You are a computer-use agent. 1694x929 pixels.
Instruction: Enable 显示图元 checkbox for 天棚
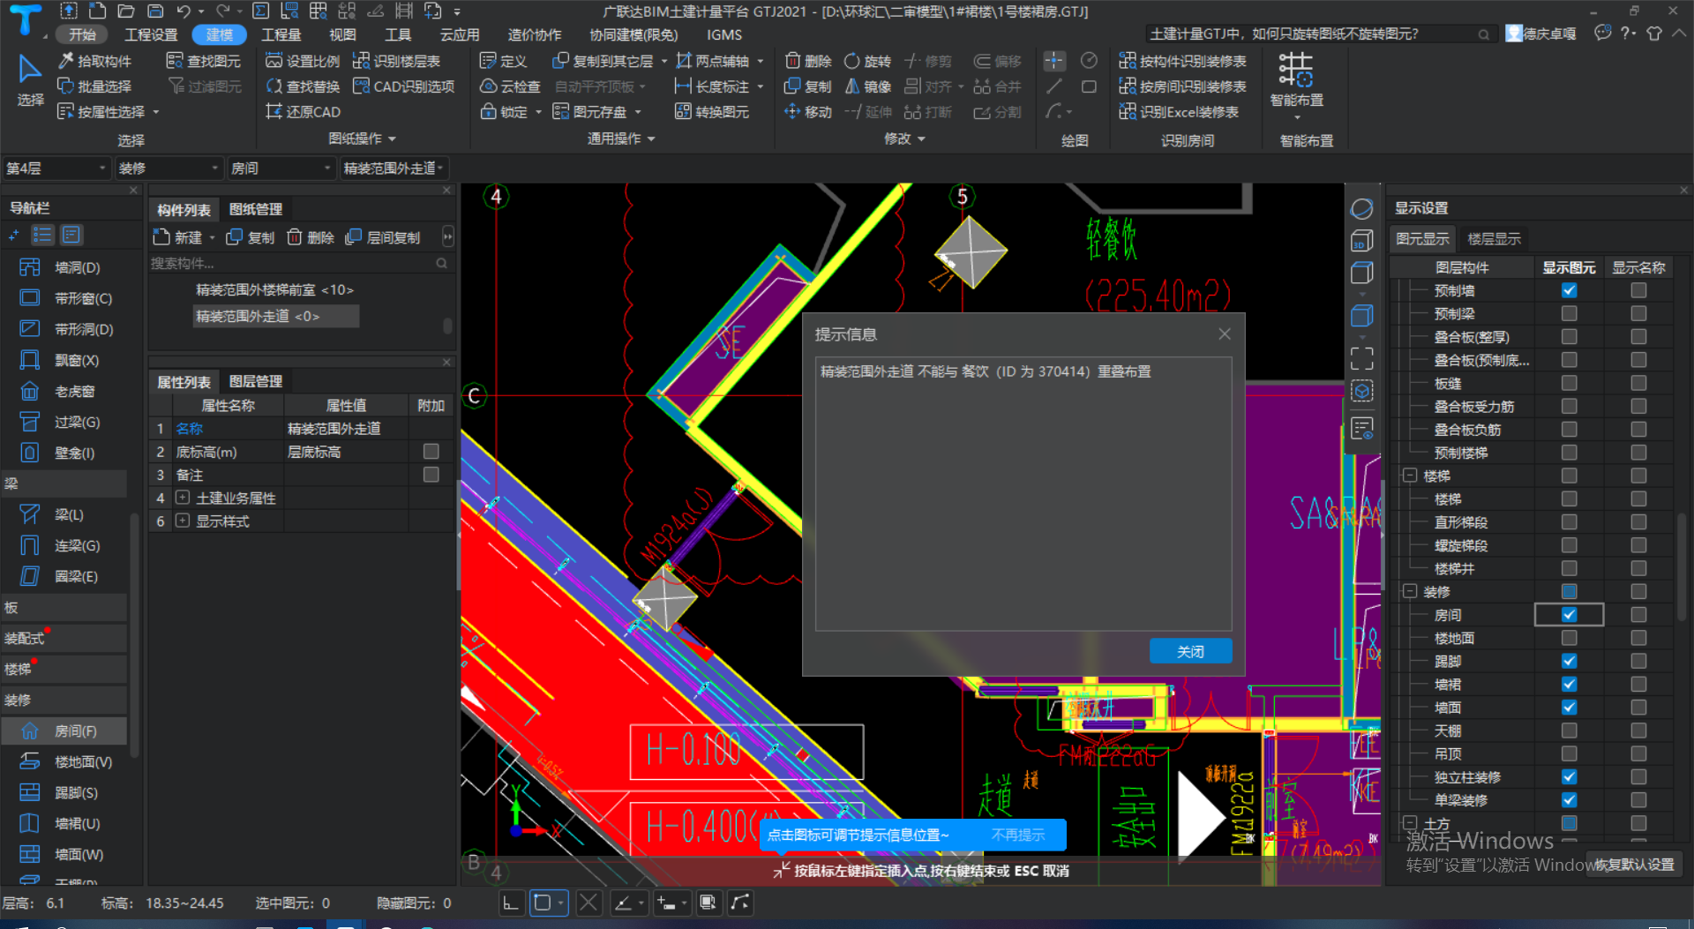pos(1569,730)
